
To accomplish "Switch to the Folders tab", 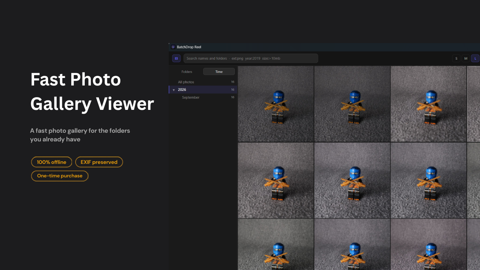I will pos(187,72).
